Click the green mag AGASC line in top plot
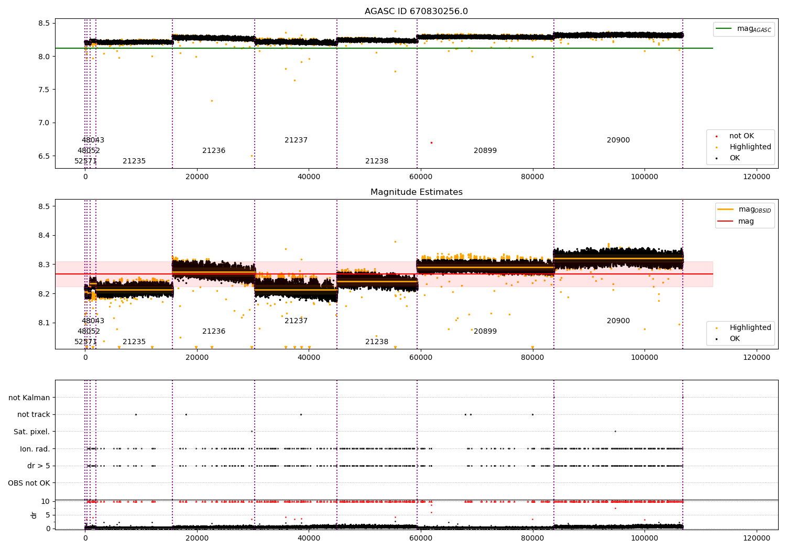 tap(384, 48)
